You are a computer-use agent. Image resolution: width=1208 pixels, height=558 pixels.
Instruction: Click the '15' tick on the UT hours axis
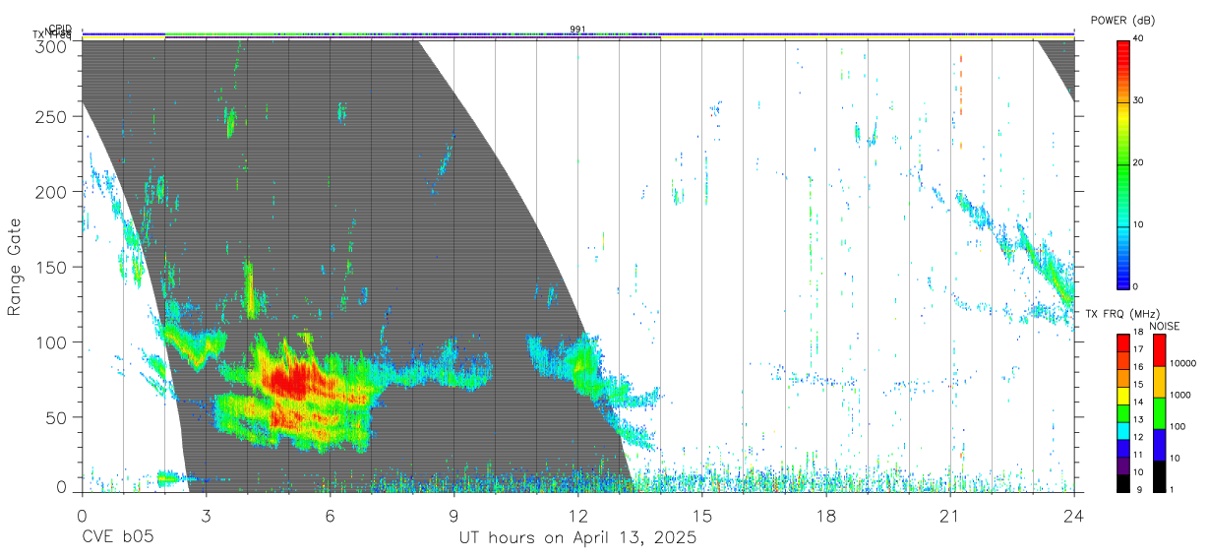pyautogui.click(x=702, y=516)
